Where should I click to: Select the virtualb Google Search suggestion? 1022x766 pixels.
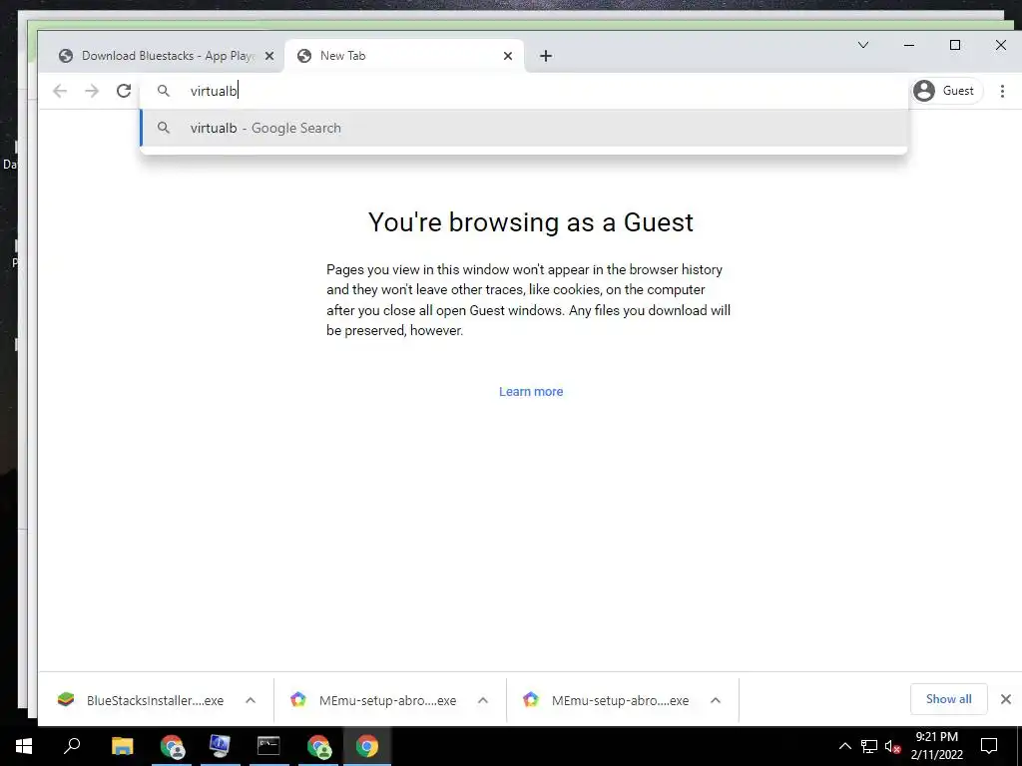click(x=524, y=129)
